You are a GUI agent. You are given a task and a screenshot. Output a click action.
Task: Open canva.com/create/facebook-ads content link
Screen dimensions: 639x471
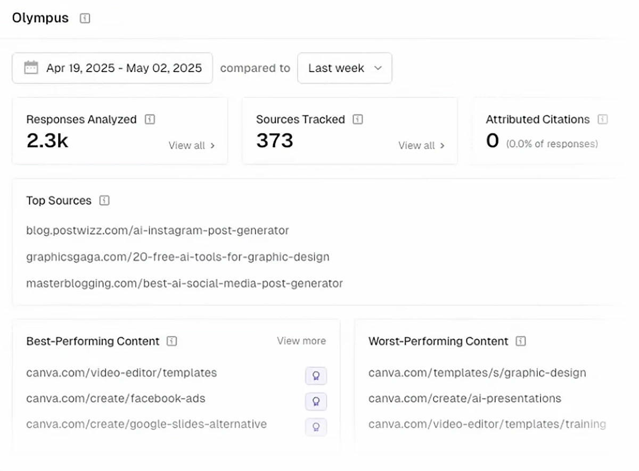(x=116, y=398)
